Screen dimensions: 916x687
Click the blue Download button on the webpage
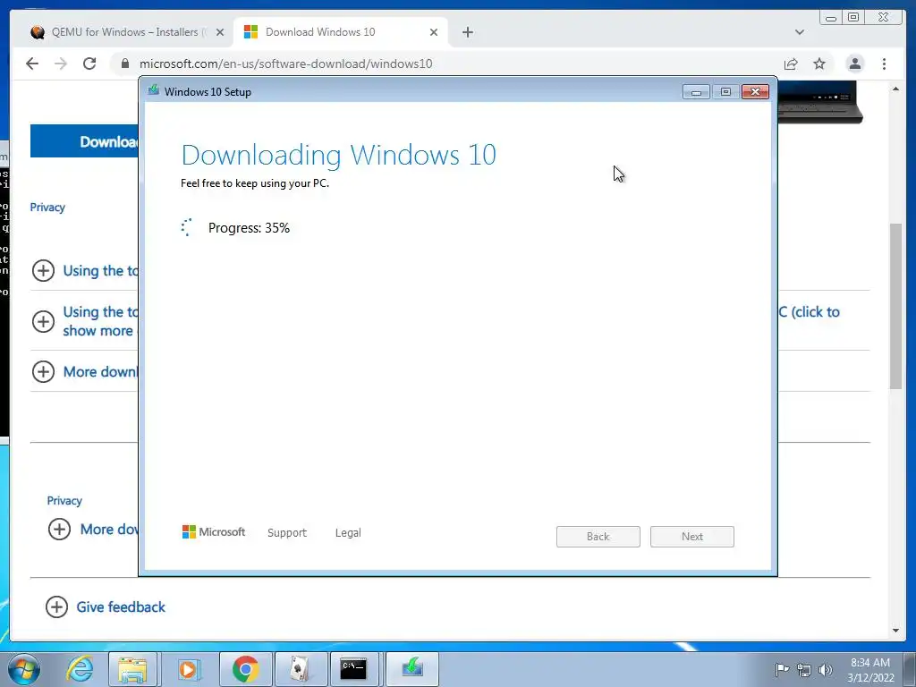84,141
